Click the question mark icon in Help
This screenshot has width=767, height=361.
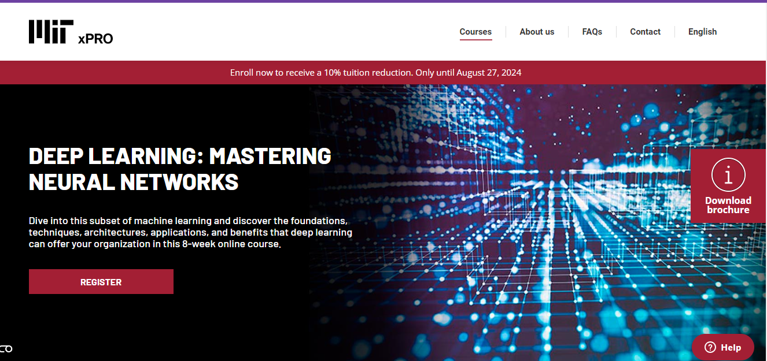(x=710, y=347)
